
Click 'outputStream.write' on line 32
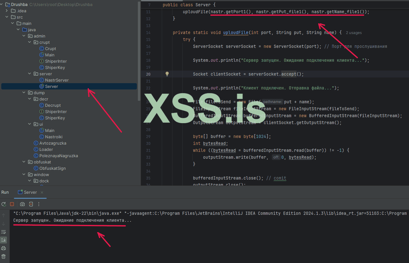(x=226, y=157)
